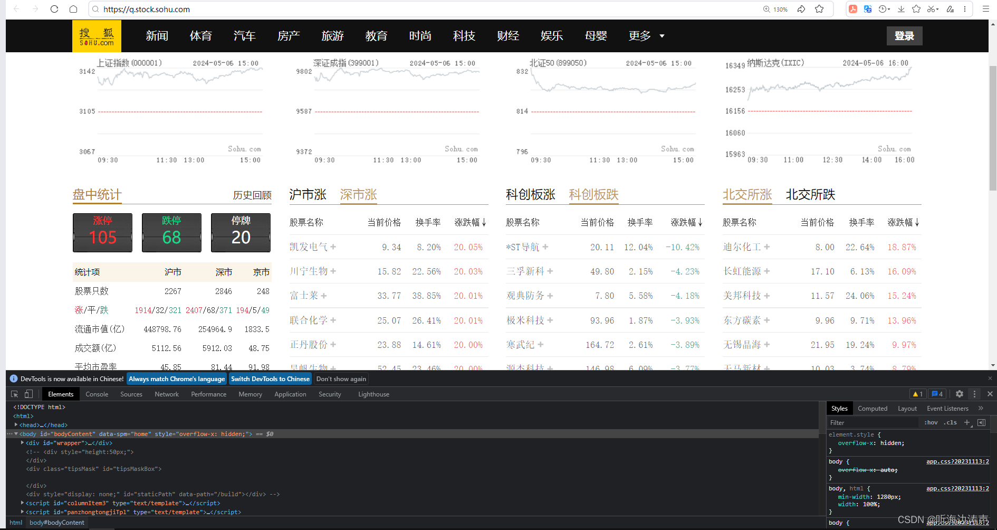
Task: Click the messages count badge showing 4
Action: pos(937,394)
